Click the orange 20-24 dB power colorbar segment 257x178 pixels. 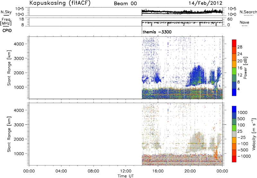pos(234,57)
